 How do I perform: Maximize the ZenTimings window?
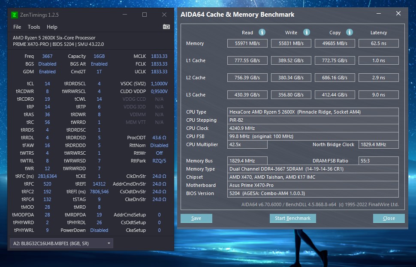tap(145, 15)
